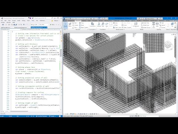Expand the Floor tool dropdown
Screen dimensions: 178x134
click(x=78, y=28)
